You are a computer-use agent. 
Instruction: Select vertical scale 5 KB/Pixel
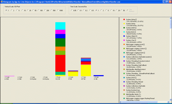(x=17, y=10)
